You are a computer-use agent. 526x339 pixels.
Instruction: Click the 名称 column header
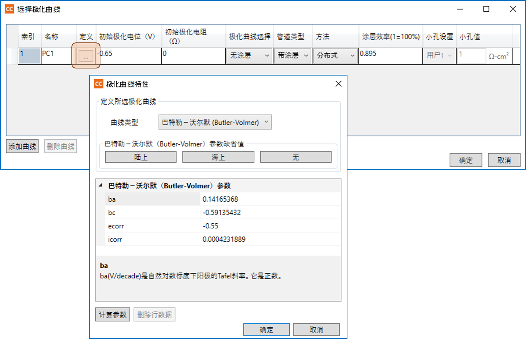point(58,36)
